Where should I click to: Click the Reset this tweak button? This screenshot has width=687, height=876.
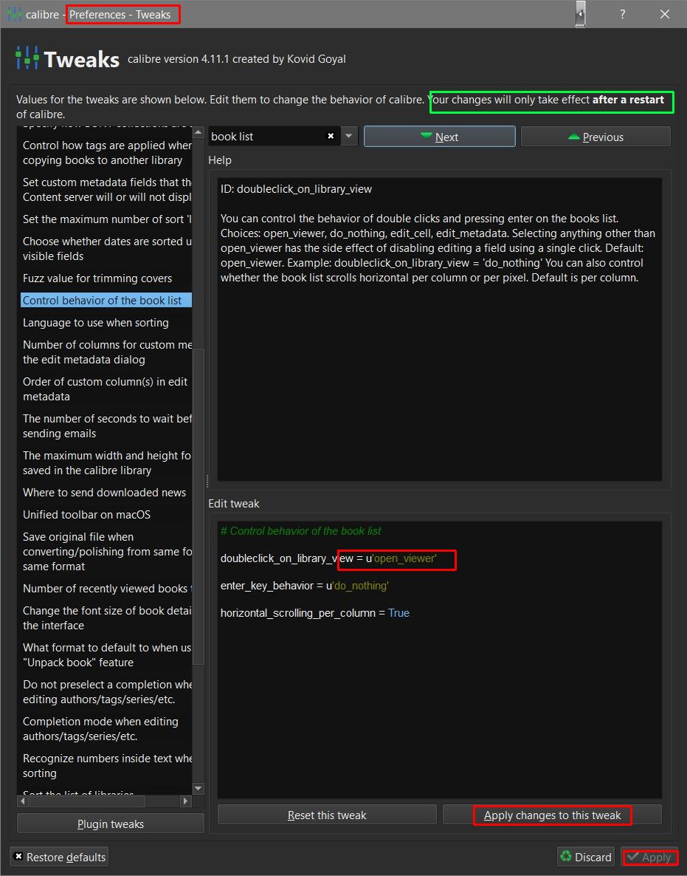(327, 815)
